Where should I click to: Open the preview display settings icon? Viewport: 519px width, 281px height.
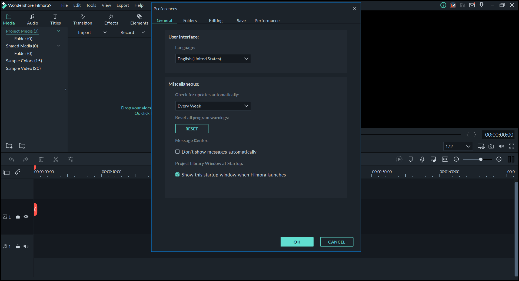481,146
